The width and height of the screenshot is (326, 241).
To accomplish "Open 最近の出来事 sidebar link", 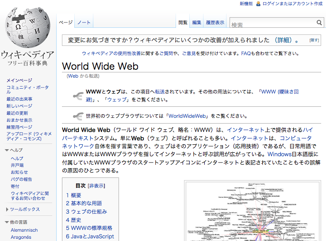I will click(19, 99).
